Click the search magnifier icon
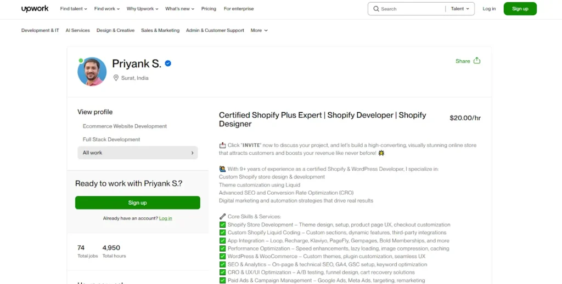Image resolution: width=562 pixels, height=284 pixels. click(x=376, y=9)
